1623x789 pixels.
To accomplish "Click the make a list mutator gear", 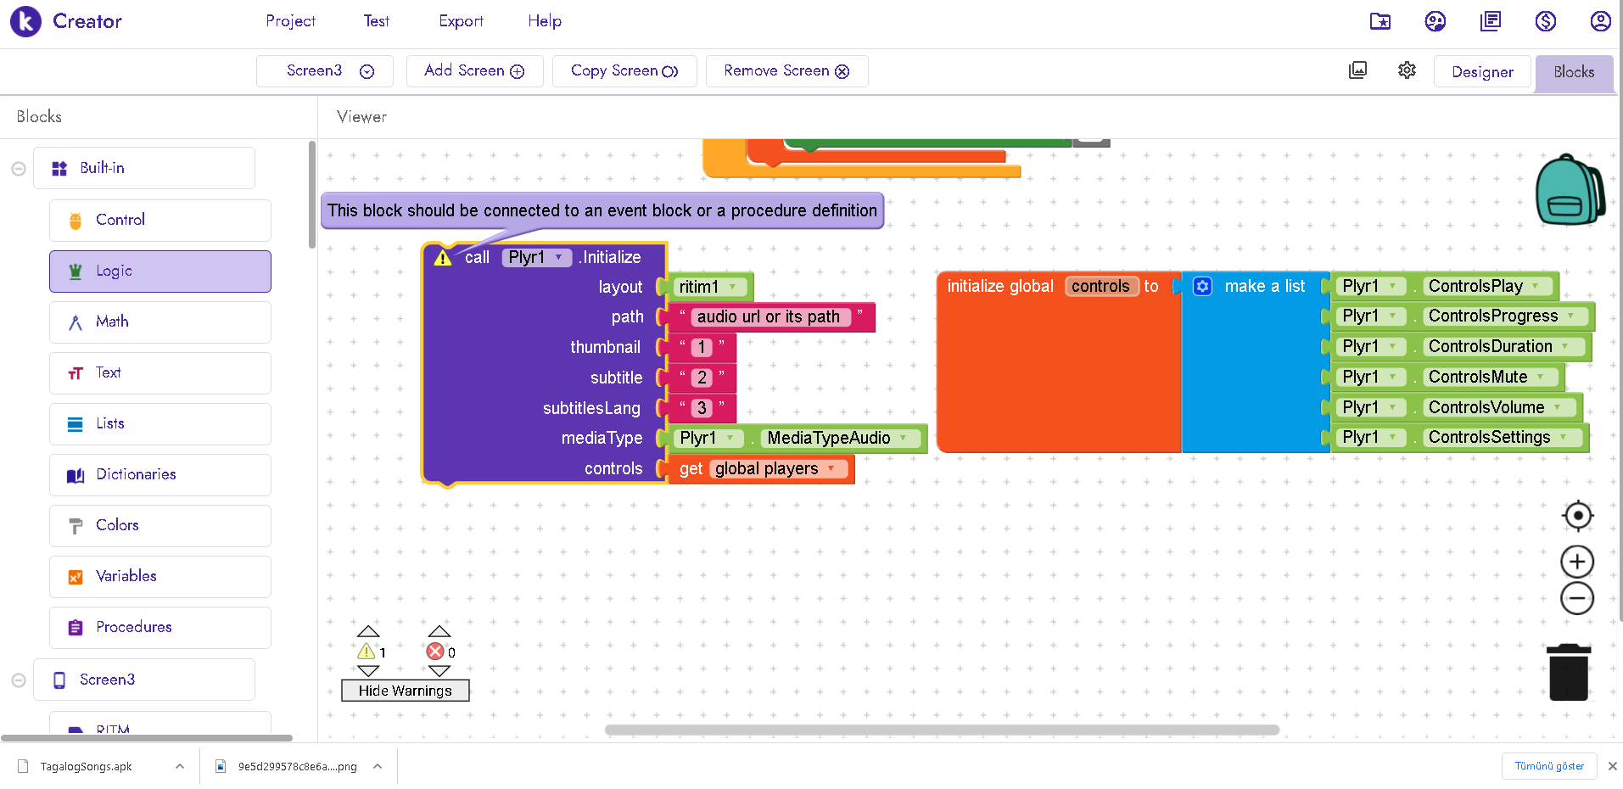I will (1202, 287).
